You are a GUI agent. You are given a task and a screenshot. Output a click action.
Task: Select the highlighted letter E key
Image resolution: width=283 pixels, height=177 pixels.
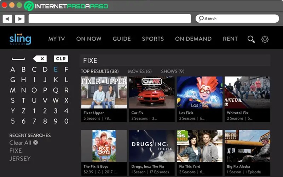(56, 69)
